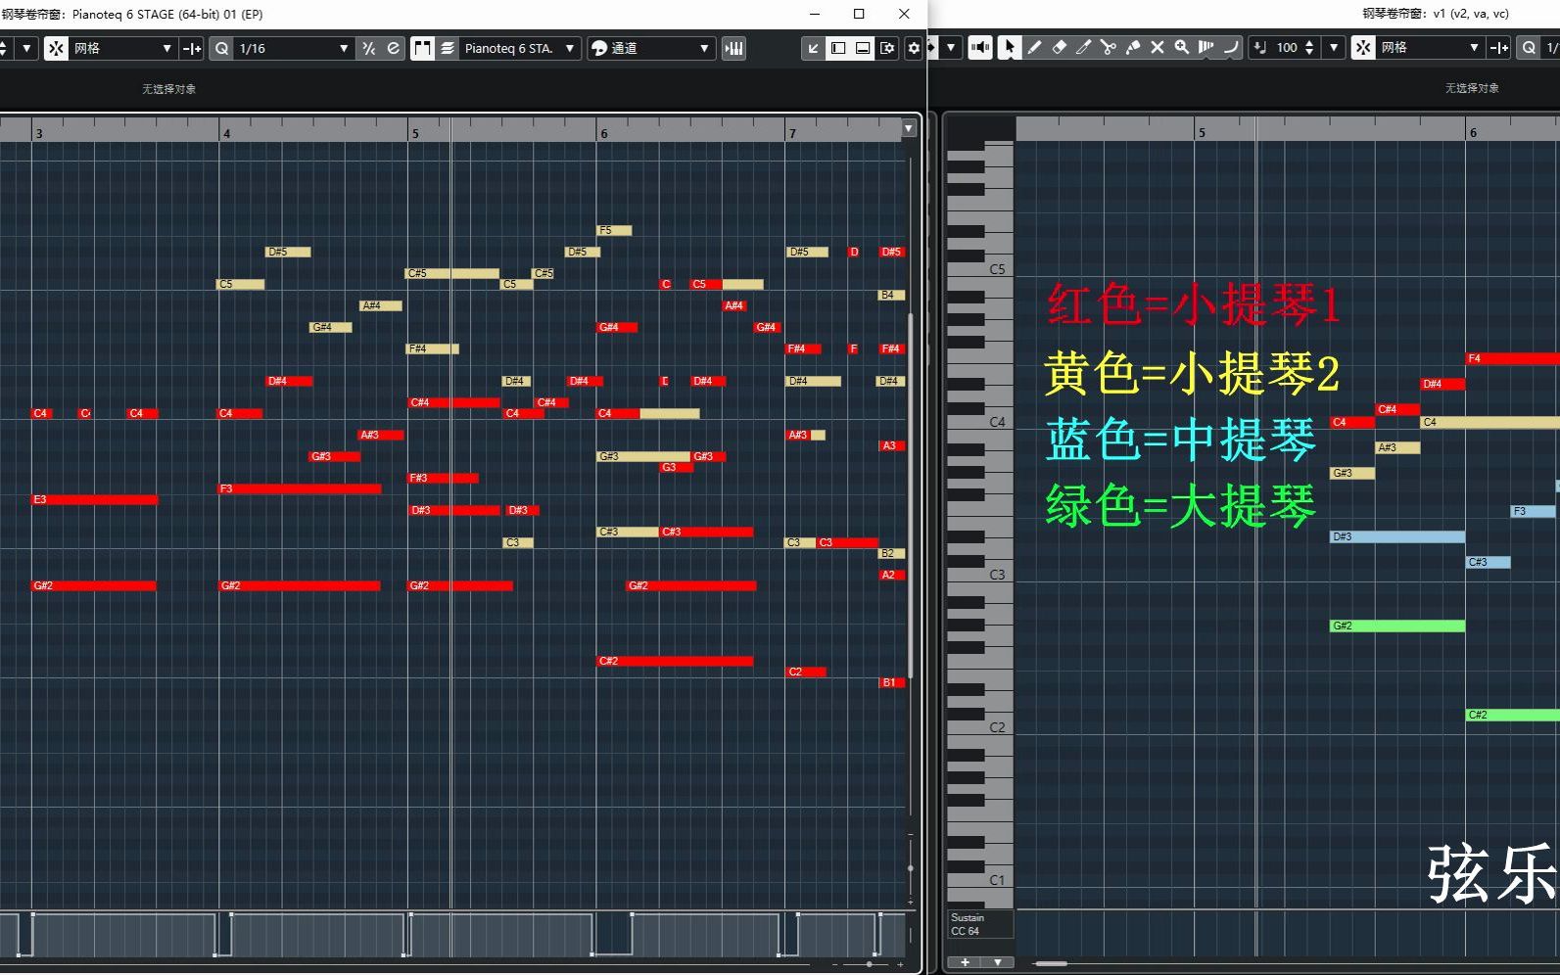Click apply quantize icon beside 1/16

click(x=368, y=48)
